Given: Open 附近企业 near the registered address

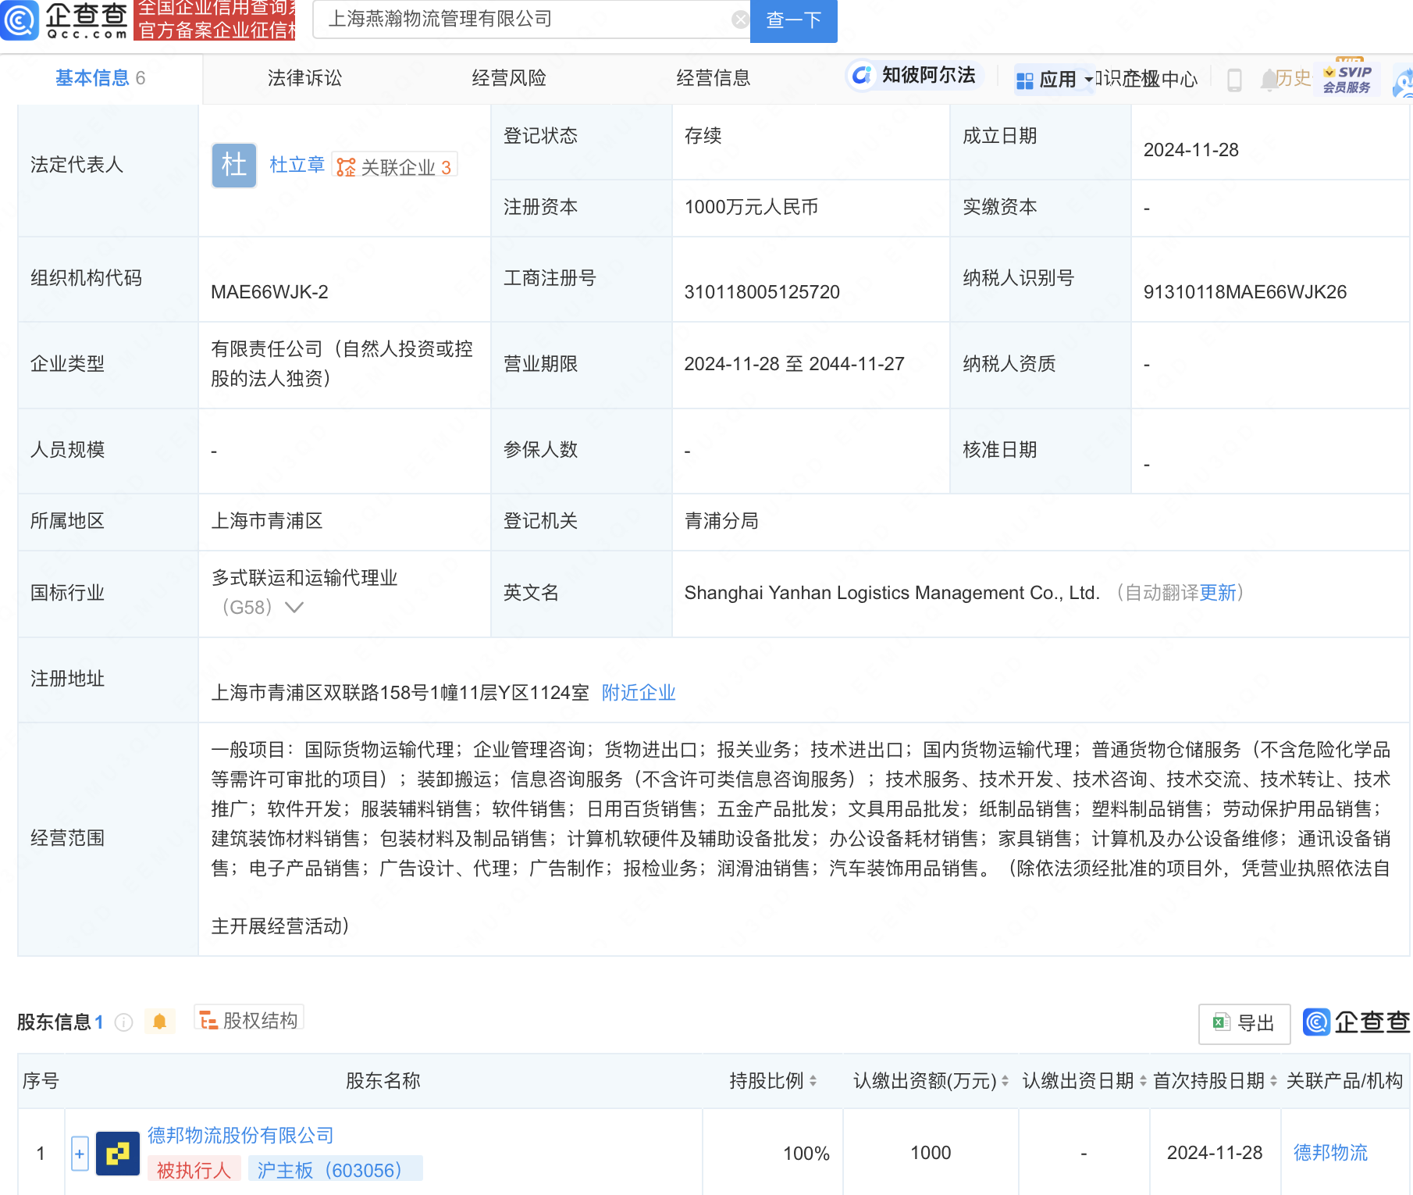Looking at the screenshot, I should pyautogui.click(x=639, y=693).
